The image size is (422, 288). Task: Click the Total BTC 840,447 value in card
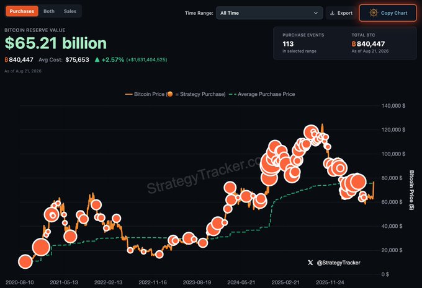pyautogui.click(x=371, y=44)
